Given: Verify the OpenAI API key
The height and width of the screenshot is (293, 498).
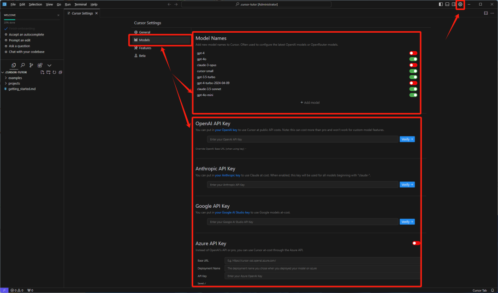Looking at the screenshot, I should [407, 139].
